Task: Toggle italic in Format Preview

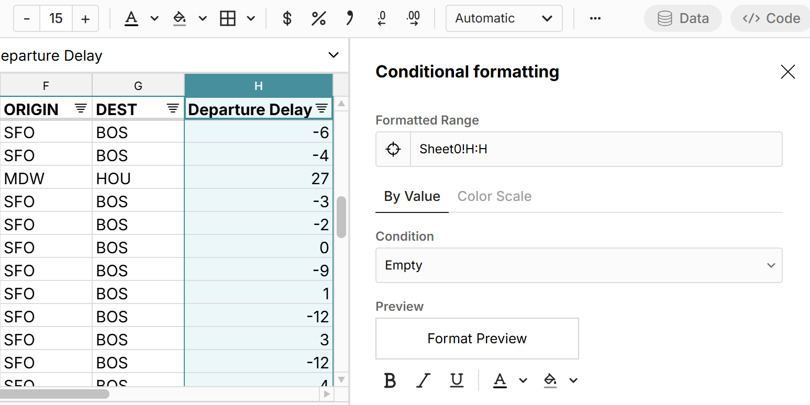Action: coord(423,380)
